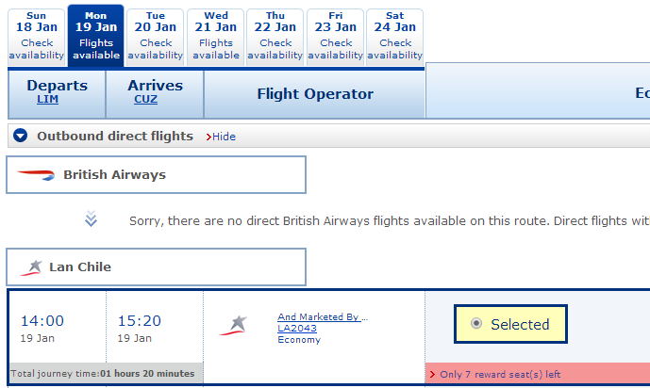Select the Economy fare radio button
The height and width of the screenshot is (388, 650).
point(476,323)
